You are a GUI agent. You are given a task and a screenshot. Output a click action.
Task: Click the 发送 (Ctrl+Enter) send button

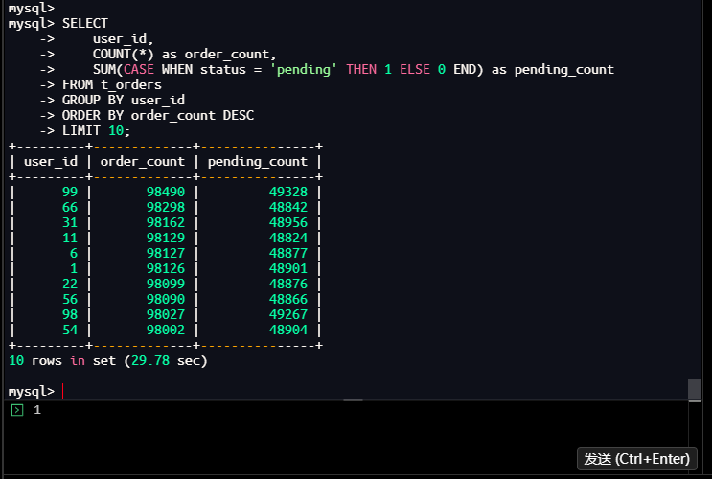[x=636, y=459]
